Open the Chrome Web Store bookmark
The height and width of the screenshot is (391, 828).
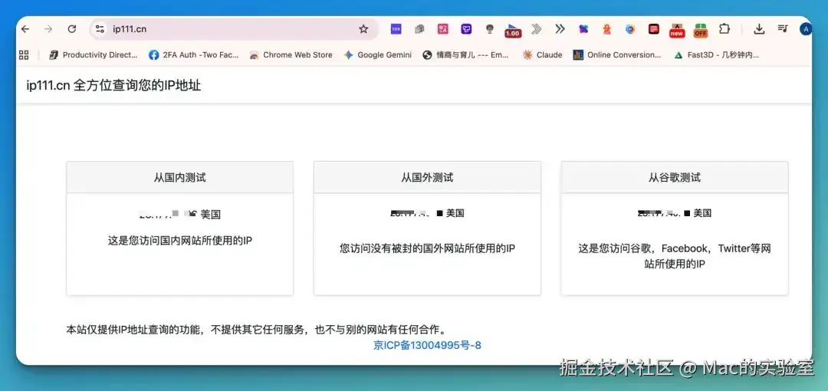click(291, 54)
